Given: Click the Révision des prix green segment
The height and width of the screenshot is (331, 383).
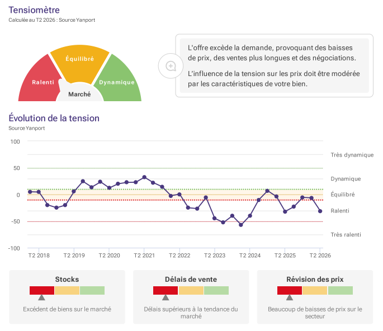Looking at the screenshot, I should (341, 290).
